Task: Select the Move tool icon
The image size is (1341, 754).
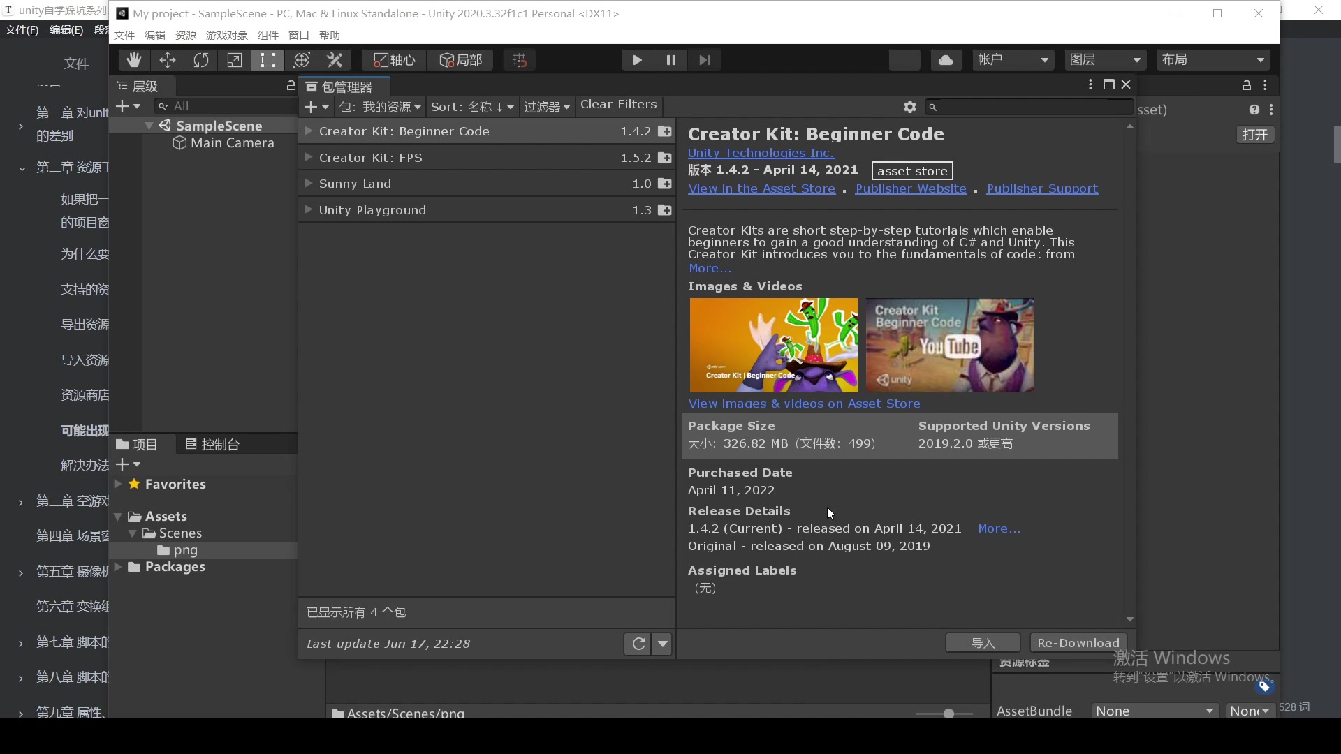Action: tap(168, 60)
